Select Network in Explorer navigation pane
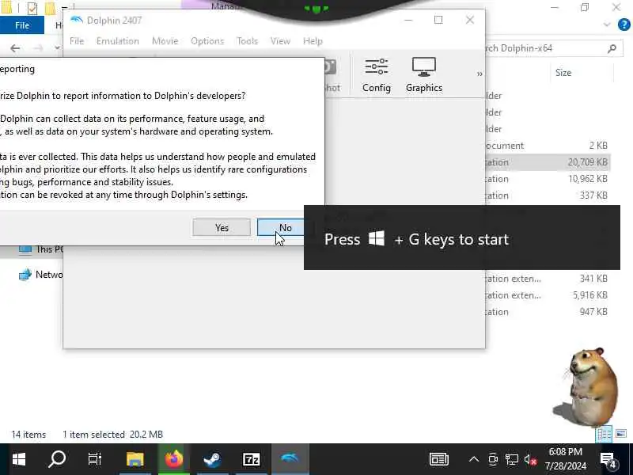This screenshot has height=475, width=633. pyautogui.click(x=40, y=274)
